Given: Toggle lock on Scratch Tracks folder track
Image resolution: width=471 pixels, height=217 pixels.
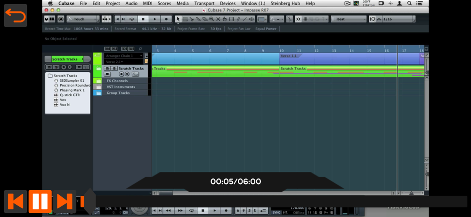Looking at the screenshot, I should coord(136,74).
